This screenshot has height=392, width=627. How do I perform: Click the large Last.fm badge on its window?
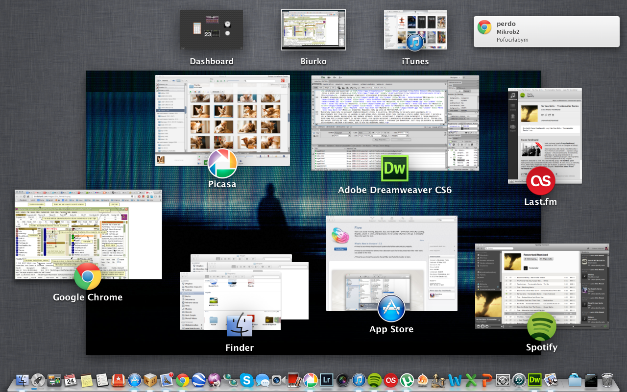541,181
